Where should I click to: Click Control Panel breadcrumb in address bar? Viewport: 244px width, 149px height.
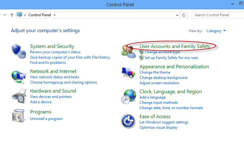[40, 15]
